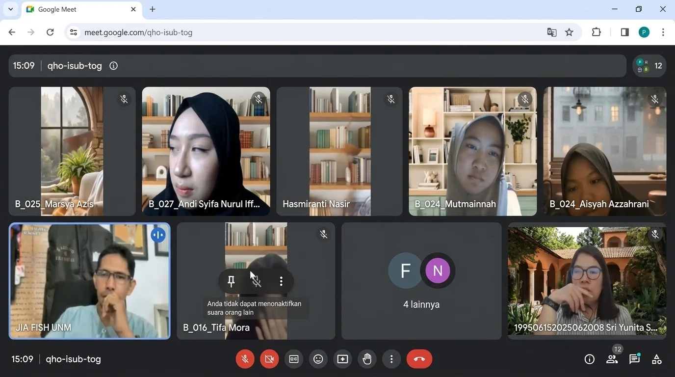Click the muted mic indicator on Marsya Azis

click(124, 99)
